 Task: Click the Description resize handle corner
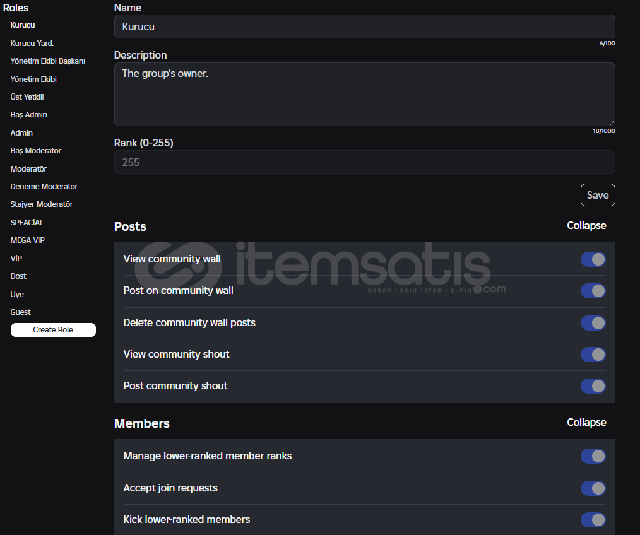click(x=612, y=123)
